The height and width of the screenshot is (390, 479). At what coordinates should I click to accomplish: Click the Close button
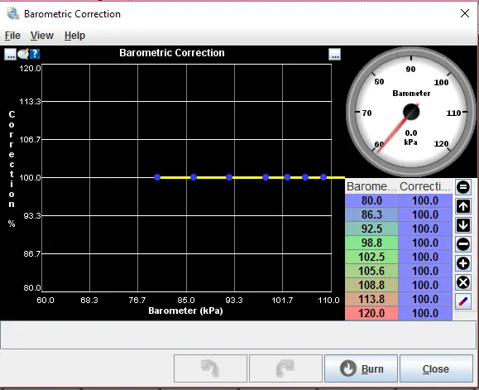436,368
